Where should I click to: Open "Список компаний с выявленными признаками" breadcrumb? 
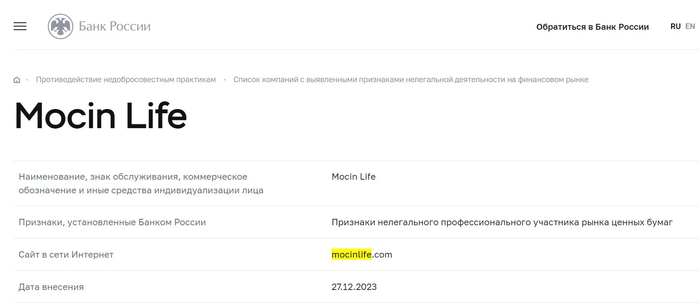(410, 80)
